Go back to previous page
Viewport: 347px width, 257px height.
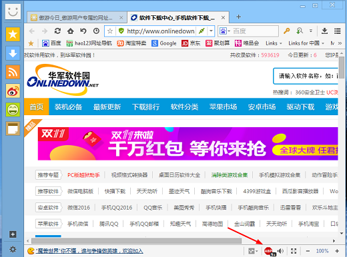coord(32,31)
